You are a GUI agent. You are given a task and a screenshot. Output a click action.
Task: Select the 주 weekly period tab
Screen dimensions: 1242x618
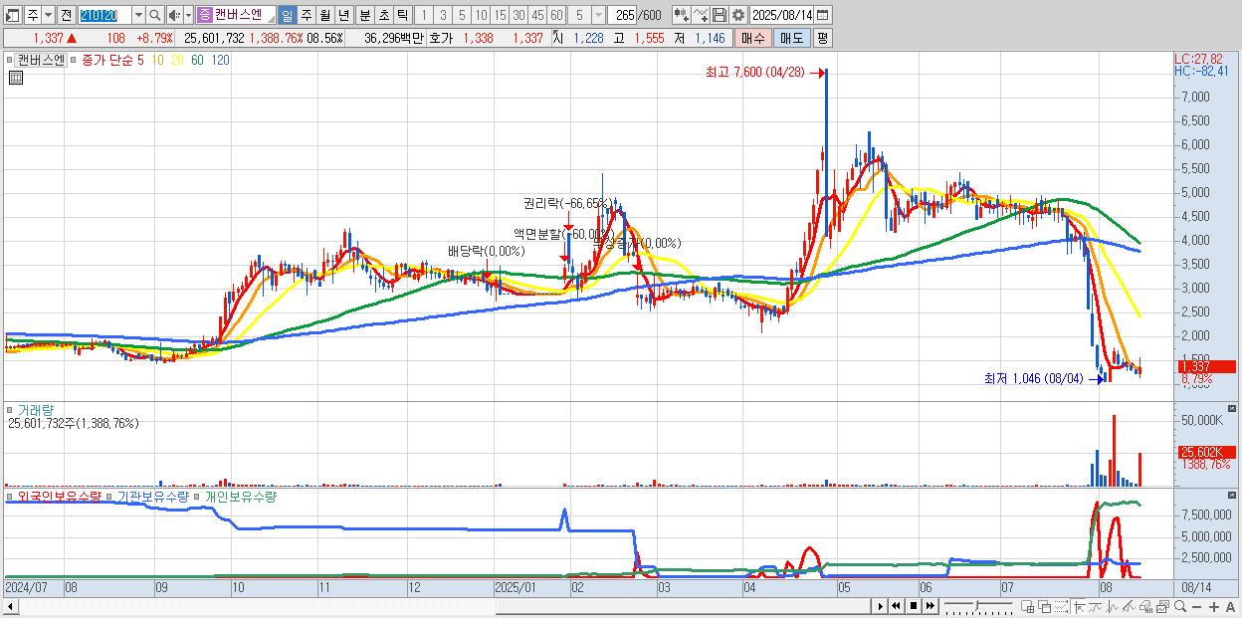(x=306, y=15)
